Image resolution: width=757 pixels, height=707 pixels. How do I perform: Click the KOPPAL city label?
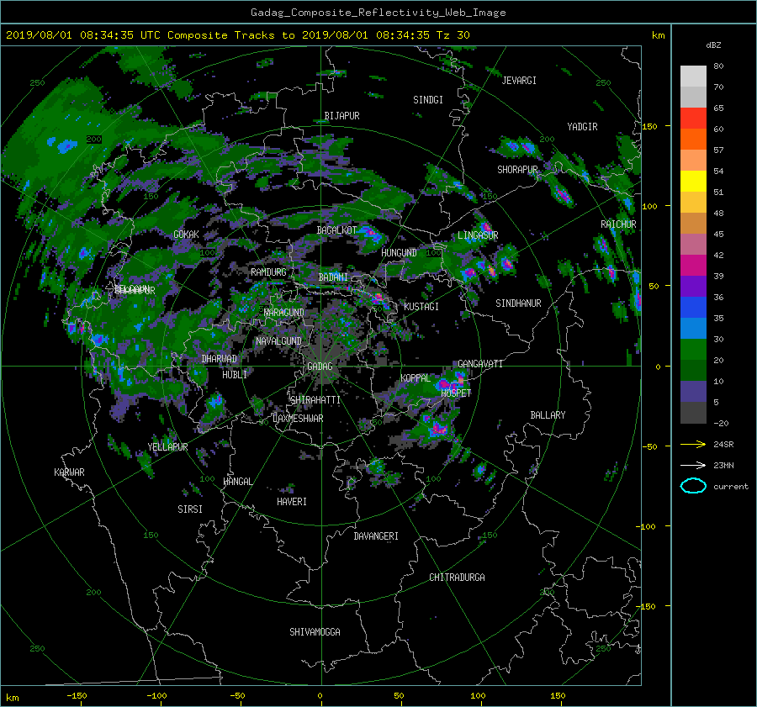(x=416, y=378)
